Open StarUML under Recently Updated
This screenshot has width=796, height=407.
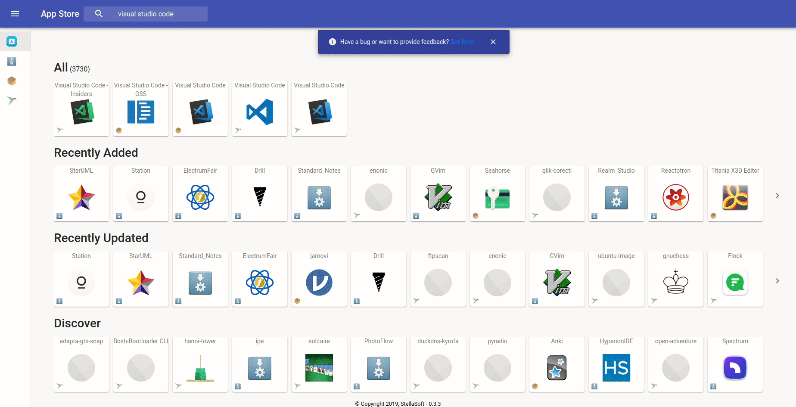141,279
